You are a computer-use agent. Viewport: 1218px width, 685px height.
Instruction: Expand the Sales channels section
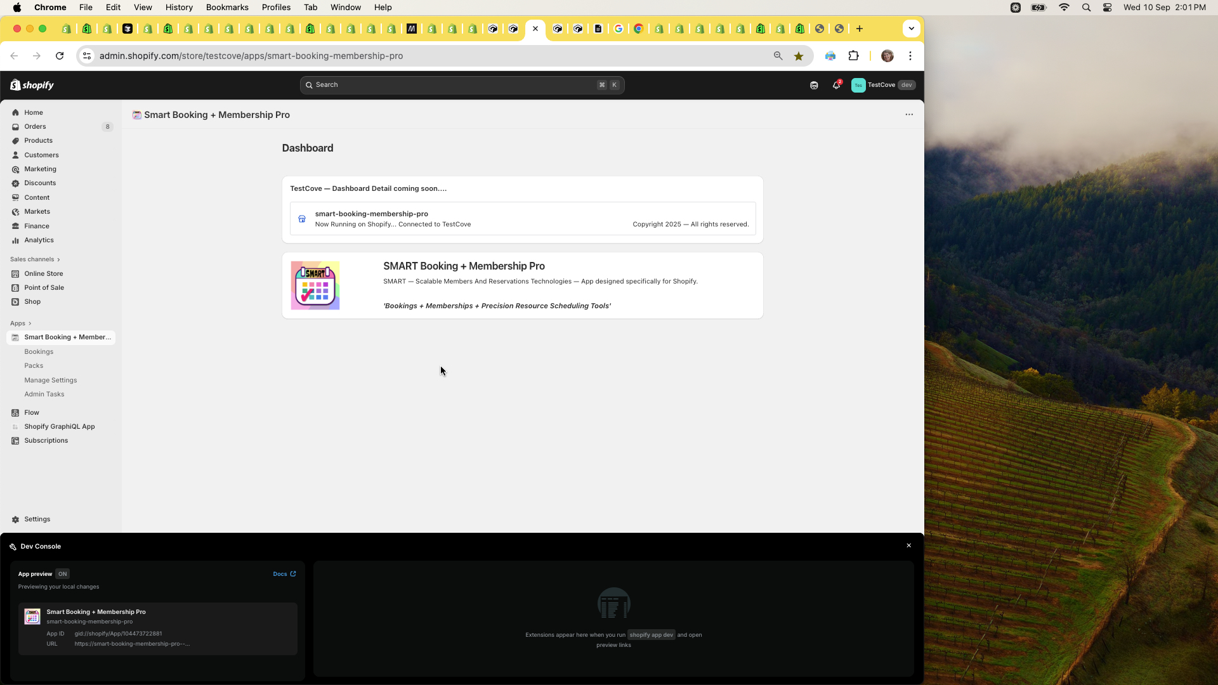point(35,259)
